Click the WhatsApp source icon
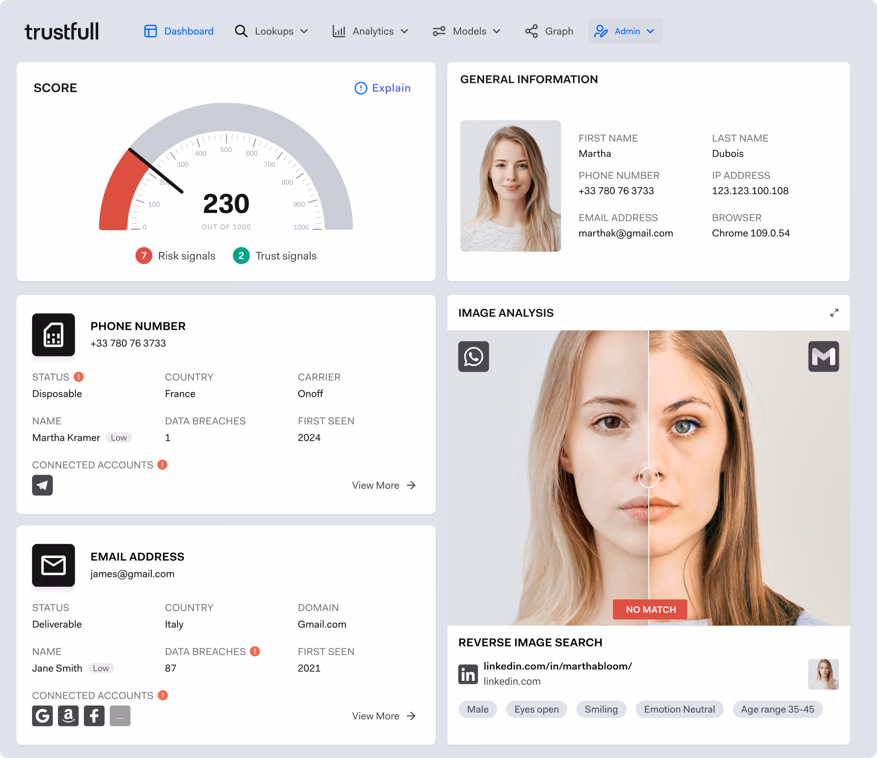The width and height of the screenshot is (877, 758). click(x=474, y=356)
